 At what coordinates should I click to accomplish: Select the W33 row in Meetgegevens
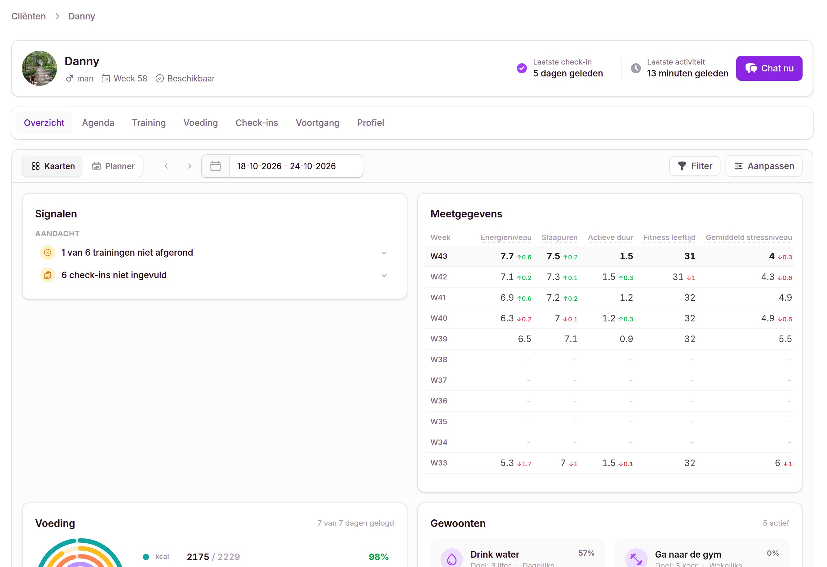click(610, 463)
